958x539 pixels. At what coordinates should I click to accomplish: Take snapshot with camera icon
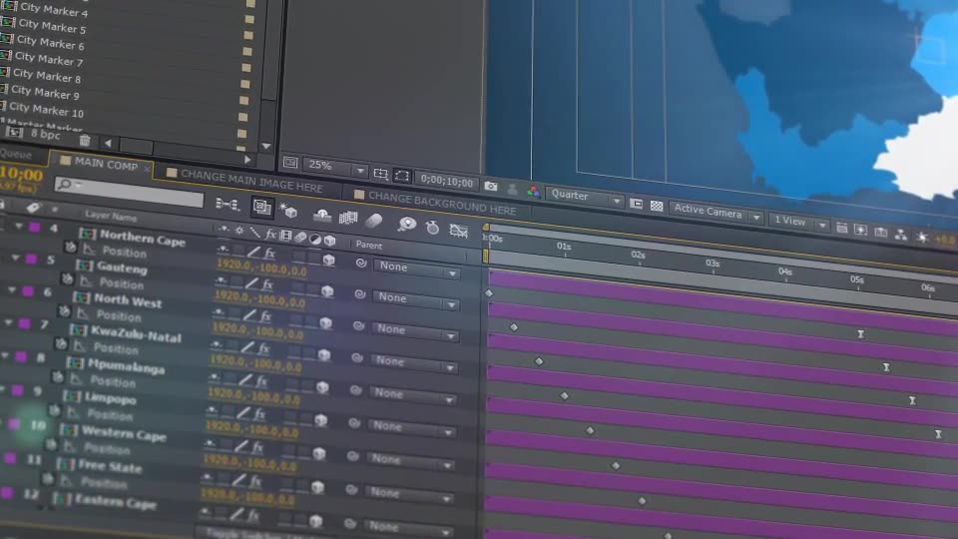click(491, 186)
